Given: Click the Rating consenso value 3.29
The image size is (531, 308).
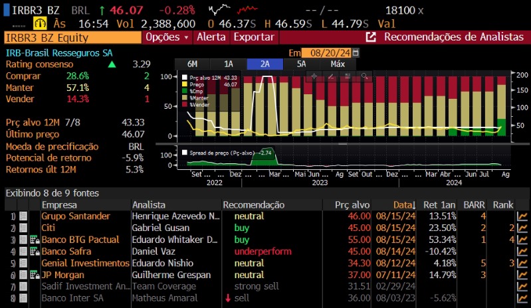Looking at the screenshot, I should pyautogui.click(x=141, y=64).
